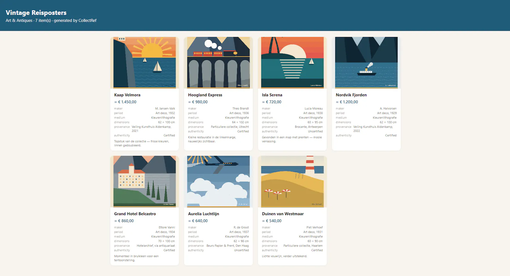Click dimensions value 70 × 100 cm
This screenshot has width=510, height=276.
166,241
